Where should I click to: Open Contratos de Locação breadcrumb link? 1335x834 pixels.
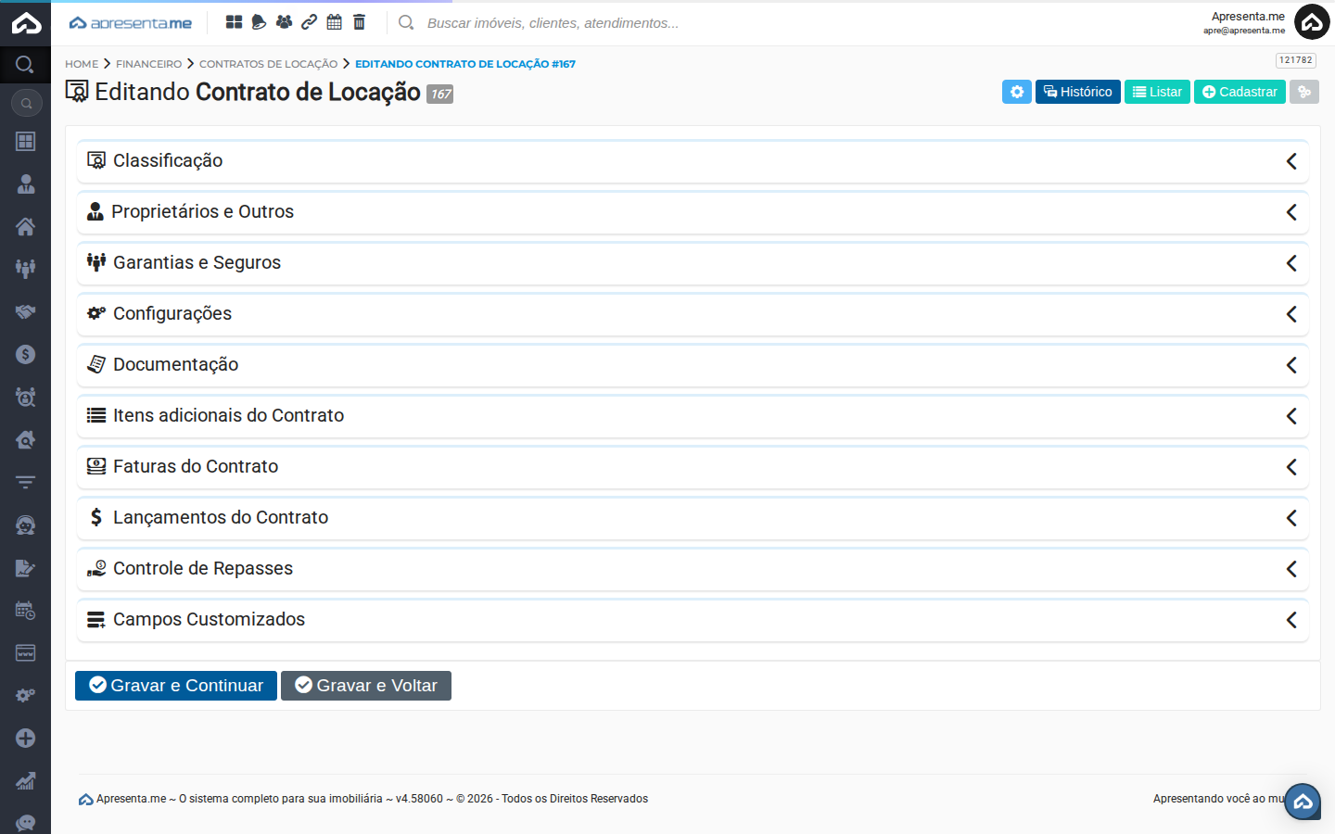[x=268, y=64]
